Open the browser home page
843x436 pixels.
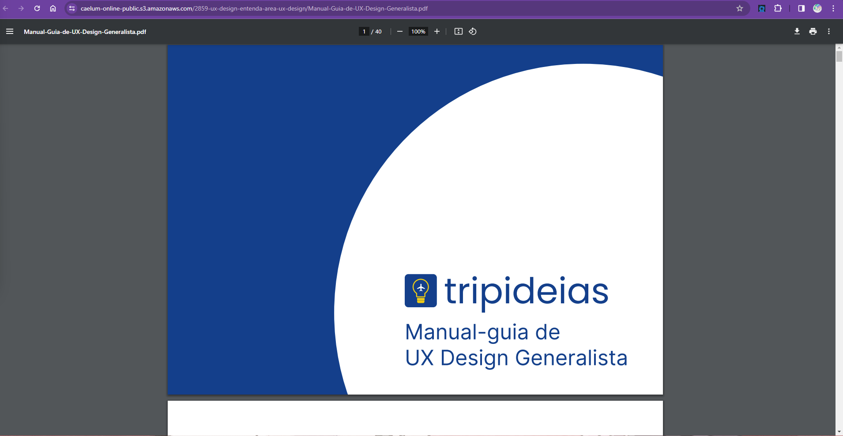pyautogui.click(x=53, y=8)
